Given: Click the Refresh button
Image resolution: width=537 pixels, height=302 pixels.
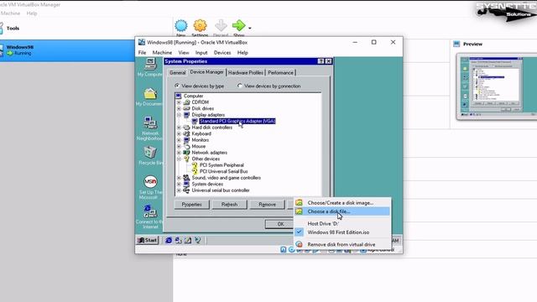Looking at the screenshot, I should click(229, 205).
